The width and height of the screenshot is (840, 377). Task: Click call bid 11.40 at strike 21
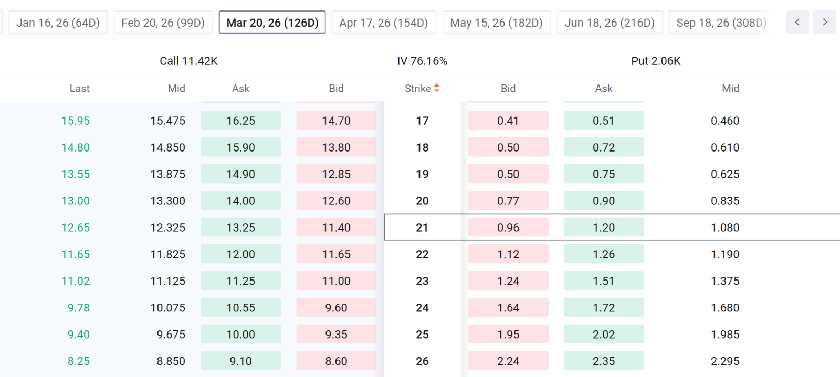[337, 228]
